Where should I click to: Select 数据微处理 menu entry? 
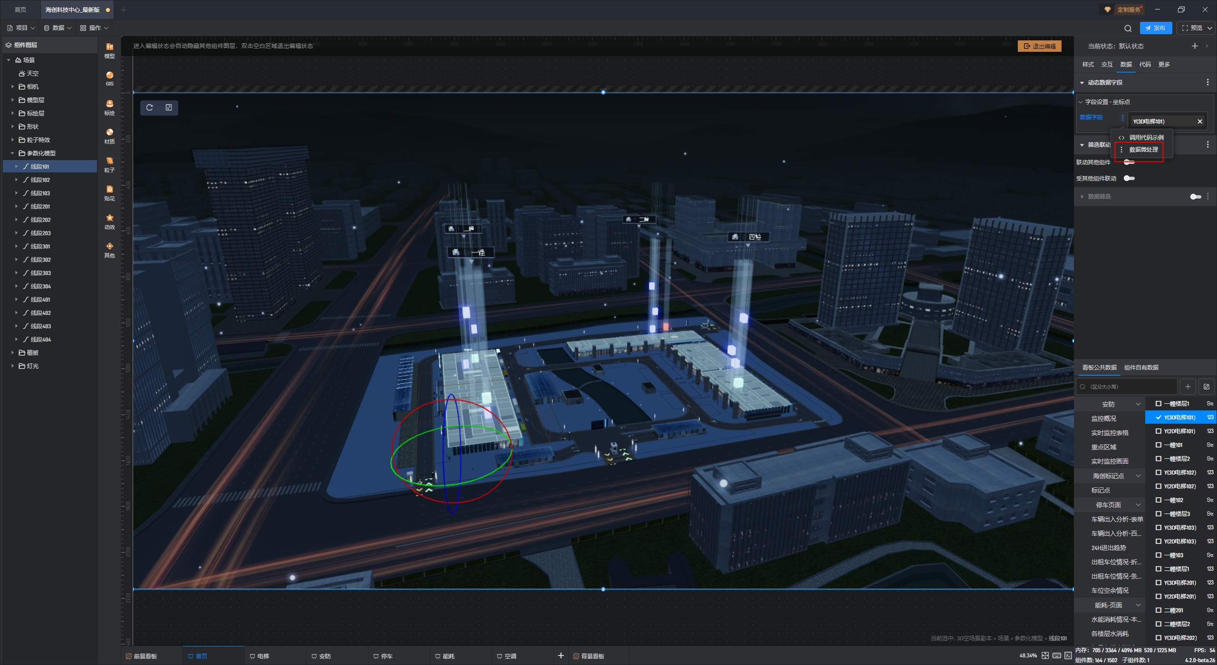pyautogui.click(x=1143, y=150)
